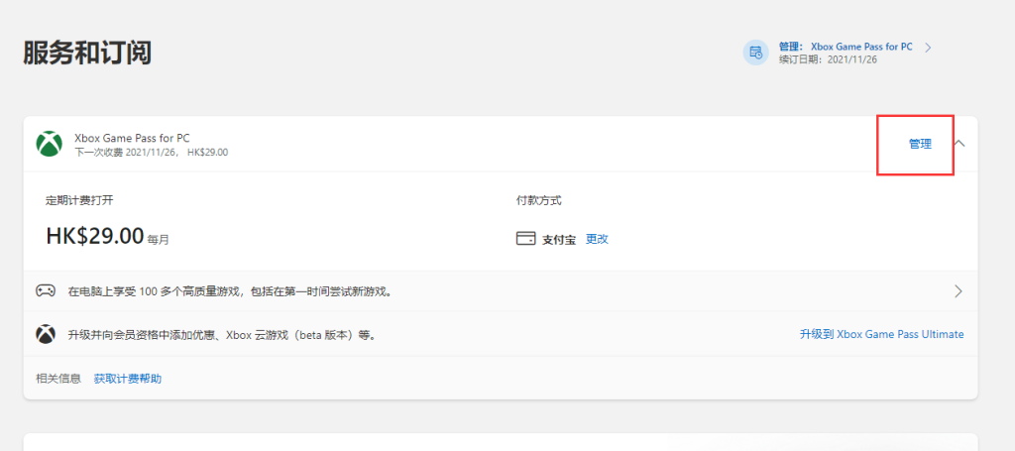The width and height of the screenshot is (1015, 451).
Task: Open 管理 for Xbox Game Pass for PC card
Action: (920, 145)
